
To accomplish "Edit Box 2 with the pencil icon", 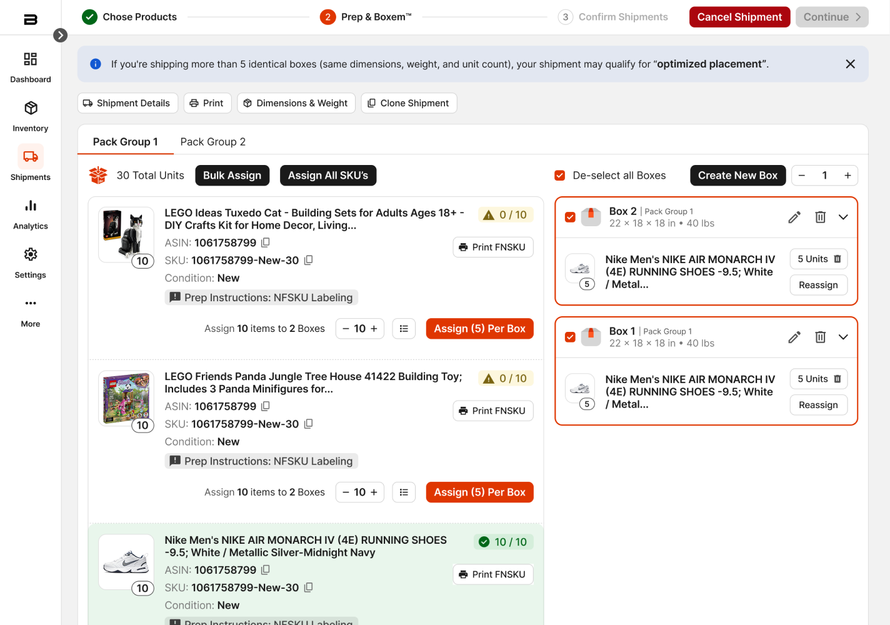I will click(x=794, y=217).
